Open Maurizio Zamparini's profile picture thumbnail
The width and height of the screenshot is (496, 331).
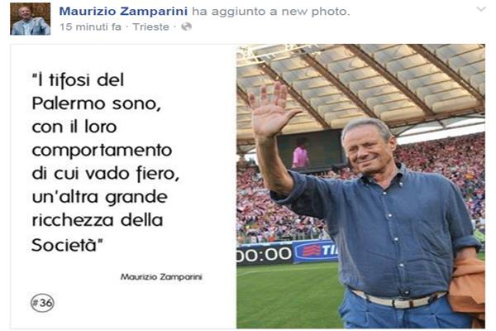click(x=31, y=19)
